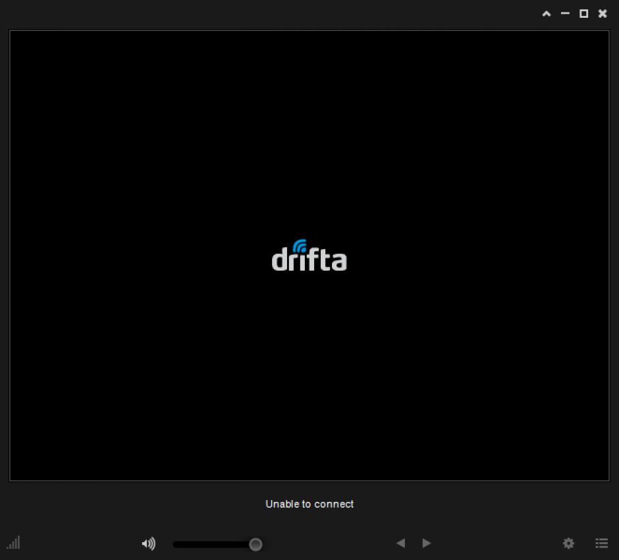The height and width of the screenshot is (560, 619).
Task: Go to previous channel with left arrow
Action: coord(400,543)
